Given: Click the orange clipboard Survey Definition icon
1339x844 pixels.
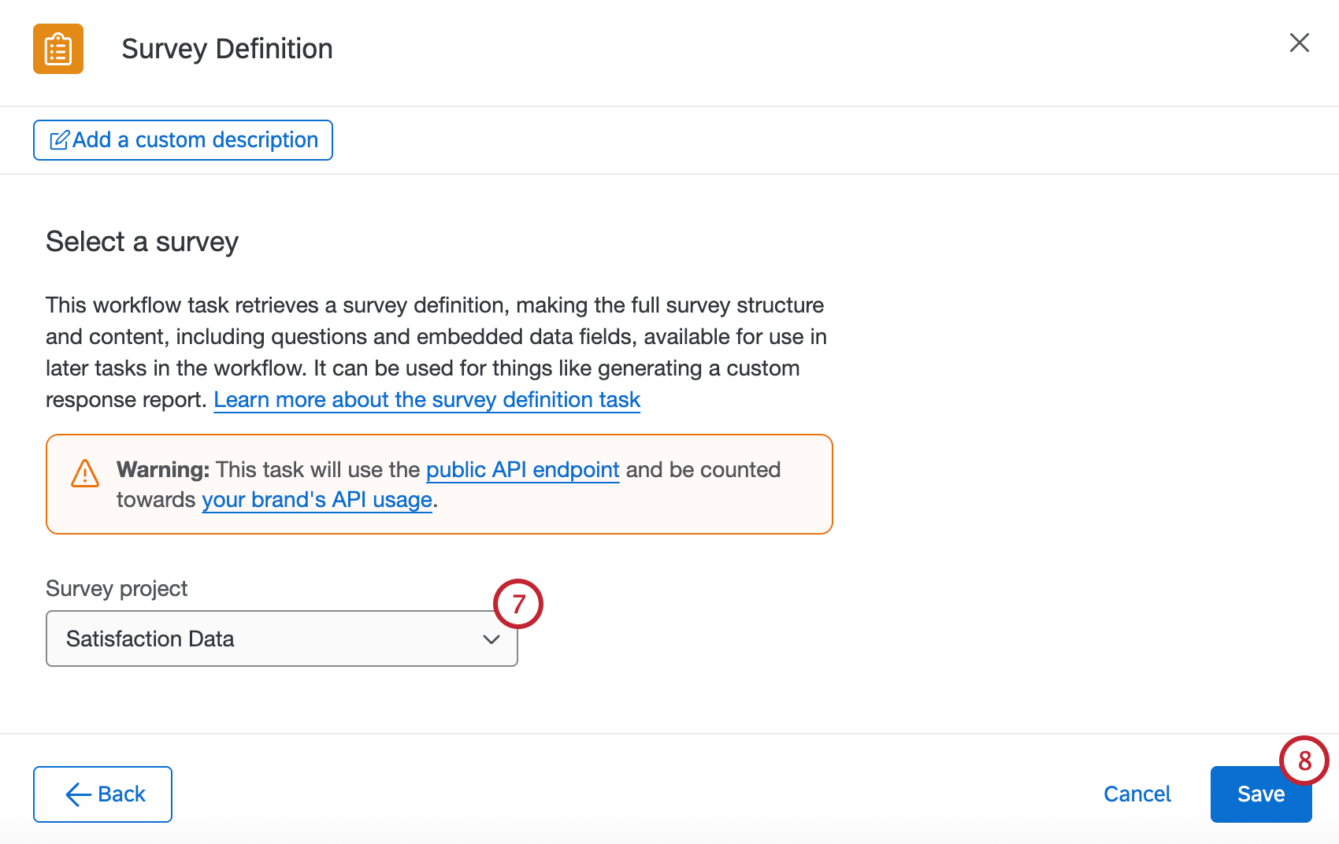Looking at the screenshot, I should 57,48.
